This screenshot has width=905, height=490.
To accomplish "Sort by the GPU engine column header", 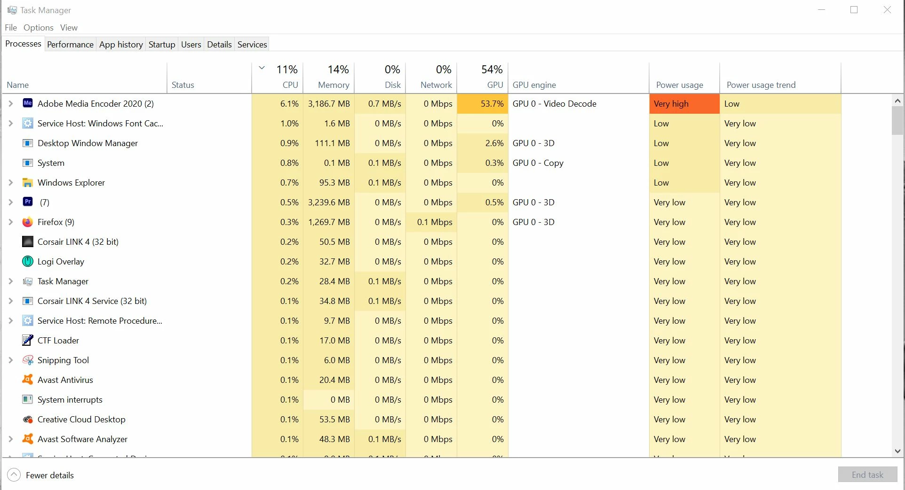I will pyautogui.click(x=579, y=78).
